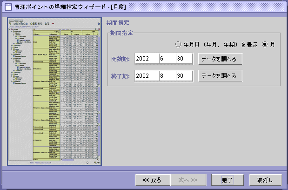Click the 期間指定 heading above the group box
The image size is (288, 190).
[x=118, y=22]
